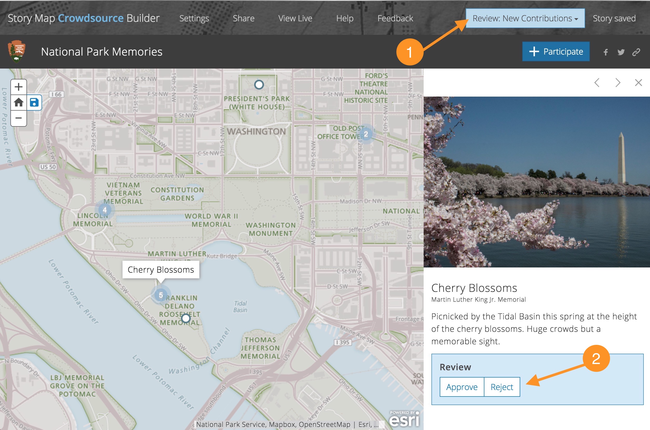Share story via Twitter icon
This screenshot has height=430, width=650.
click(x=621, y=52)
